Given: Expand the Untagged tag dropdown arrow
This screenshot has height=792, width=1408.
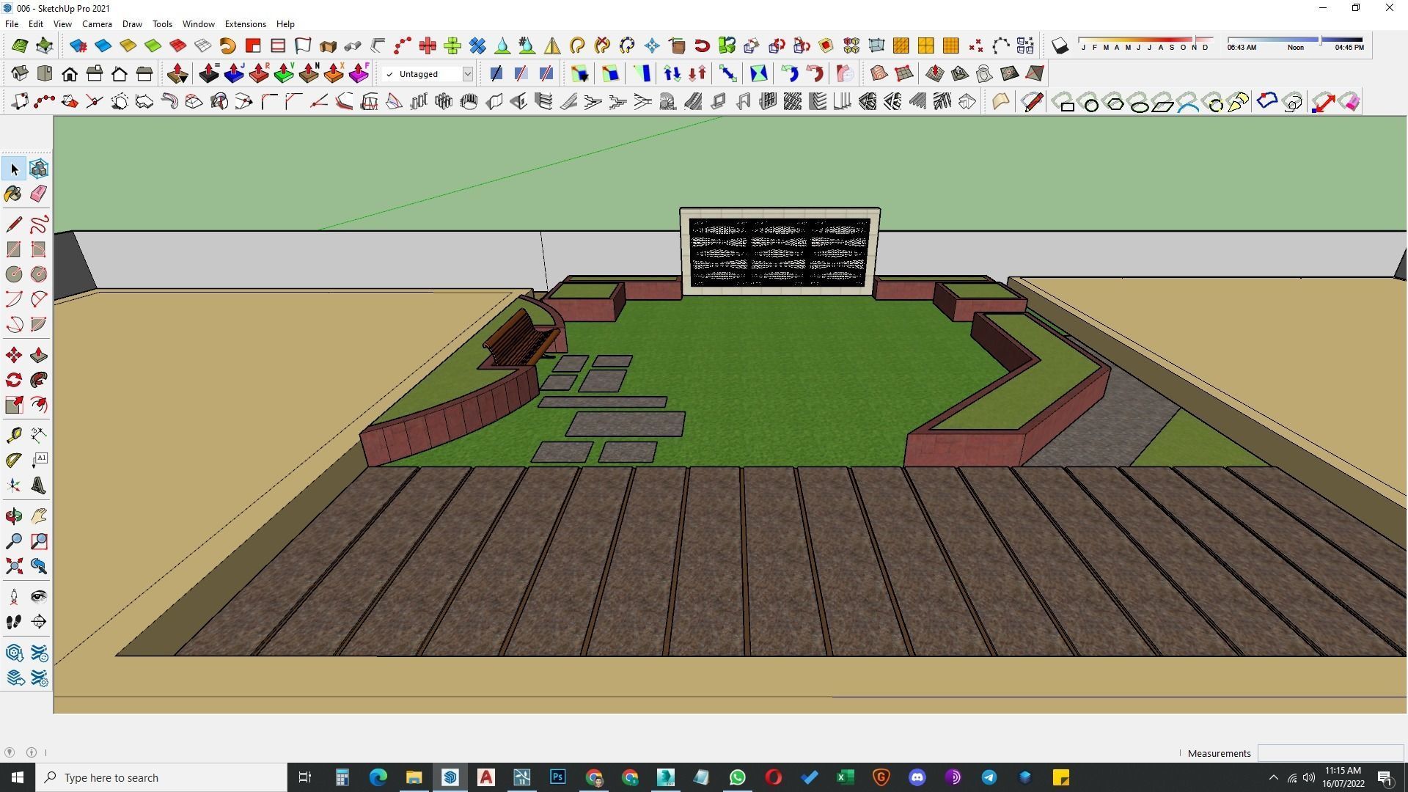Looking at the screenshot, I should pyautogui.click(x=467, y=74).
